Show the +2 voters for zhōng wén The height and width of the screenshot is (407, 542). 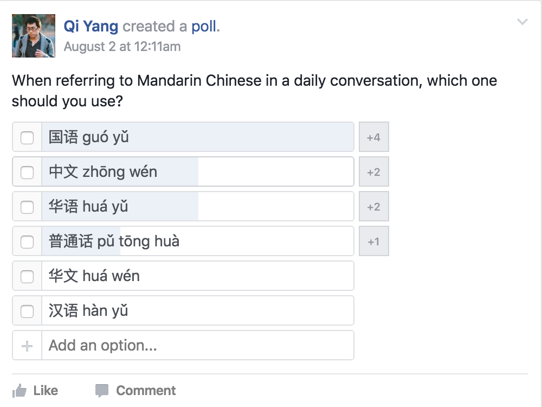(x=373, y=171)
